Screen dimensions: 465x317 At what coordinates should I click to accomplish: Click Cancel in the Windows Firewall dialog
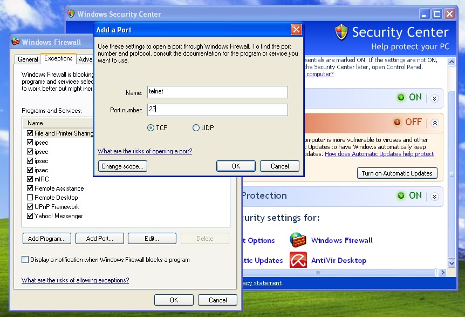[x=218, y=300]
